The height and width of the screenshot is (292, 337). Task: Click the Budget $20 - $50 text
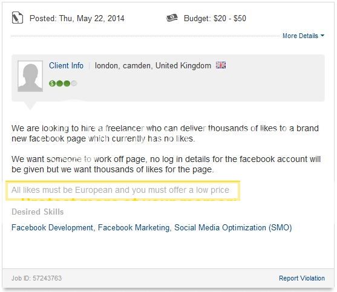(x=215, y=19)
